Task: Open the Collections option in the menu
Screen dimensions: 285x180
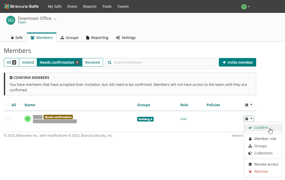Action: [x=263, y=153]
